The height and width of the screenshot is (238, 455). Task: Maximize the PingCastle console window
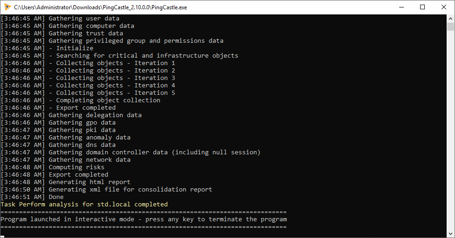point(422,7)
